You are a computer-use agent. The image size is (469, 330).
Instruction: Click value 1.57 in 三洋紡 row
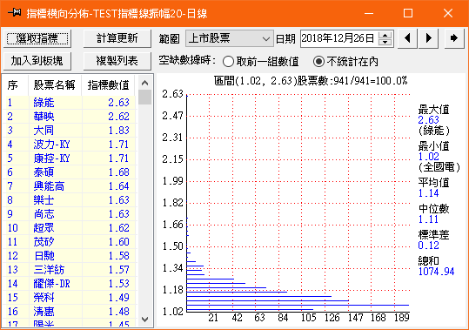coord(118,270)
